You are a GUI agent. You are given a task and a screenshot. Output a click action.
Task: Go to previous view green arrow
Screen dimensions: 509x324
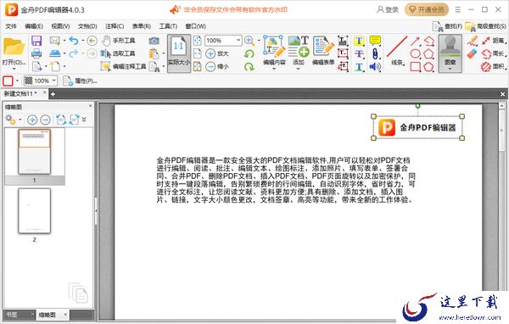(x=92, y=41)
